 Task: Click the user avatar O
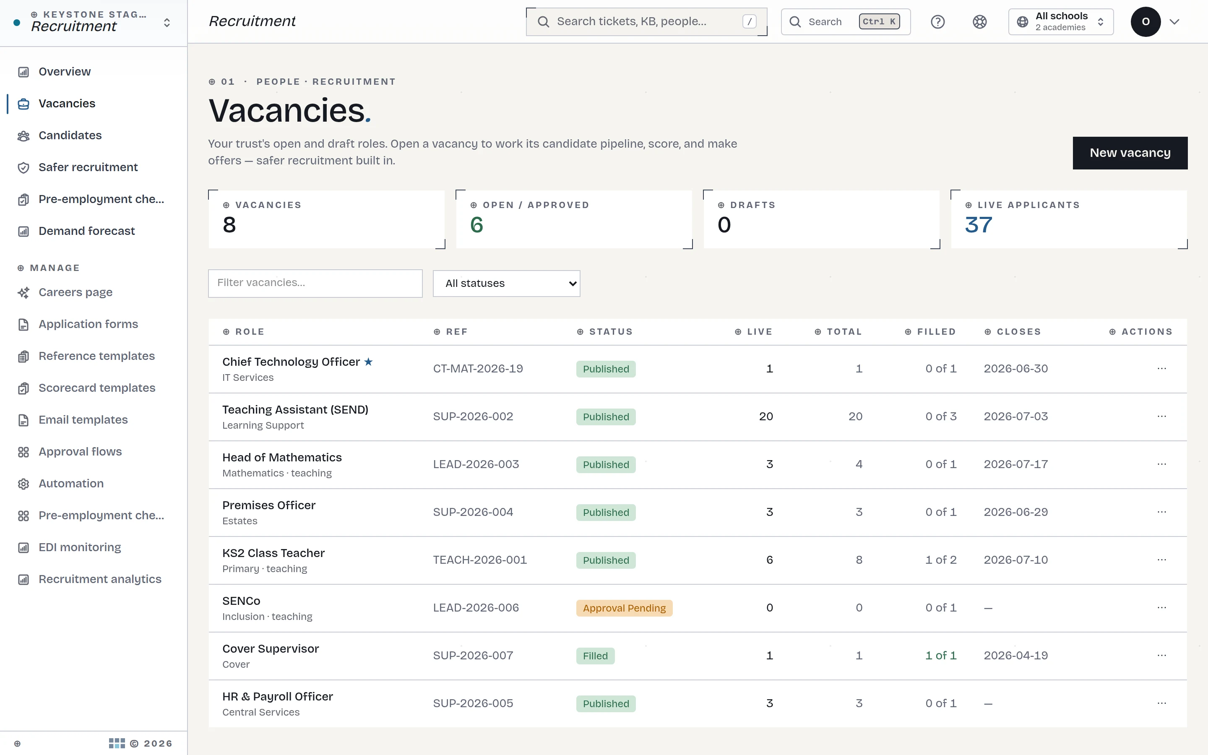click(x=1145, y=22)
